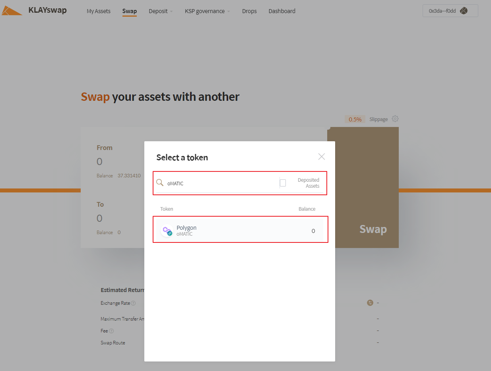This screenshot has height=371, width=491.
Task: Click the Swap Route label
Action: 113,342
